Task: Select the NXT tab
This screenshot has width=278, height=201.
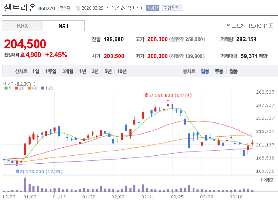Action: [x=64, y=26]
